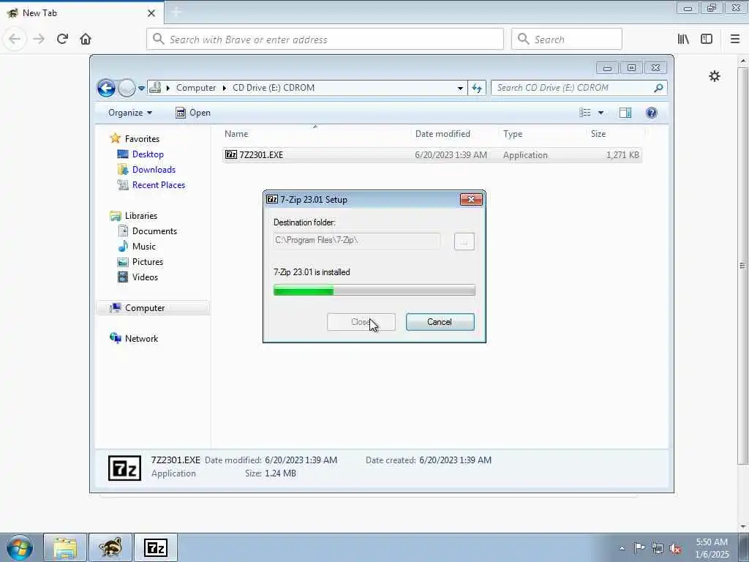Toggle the browser sidebar icon
Viewport: 749px width, 562px height.
[x=707, y=39]
